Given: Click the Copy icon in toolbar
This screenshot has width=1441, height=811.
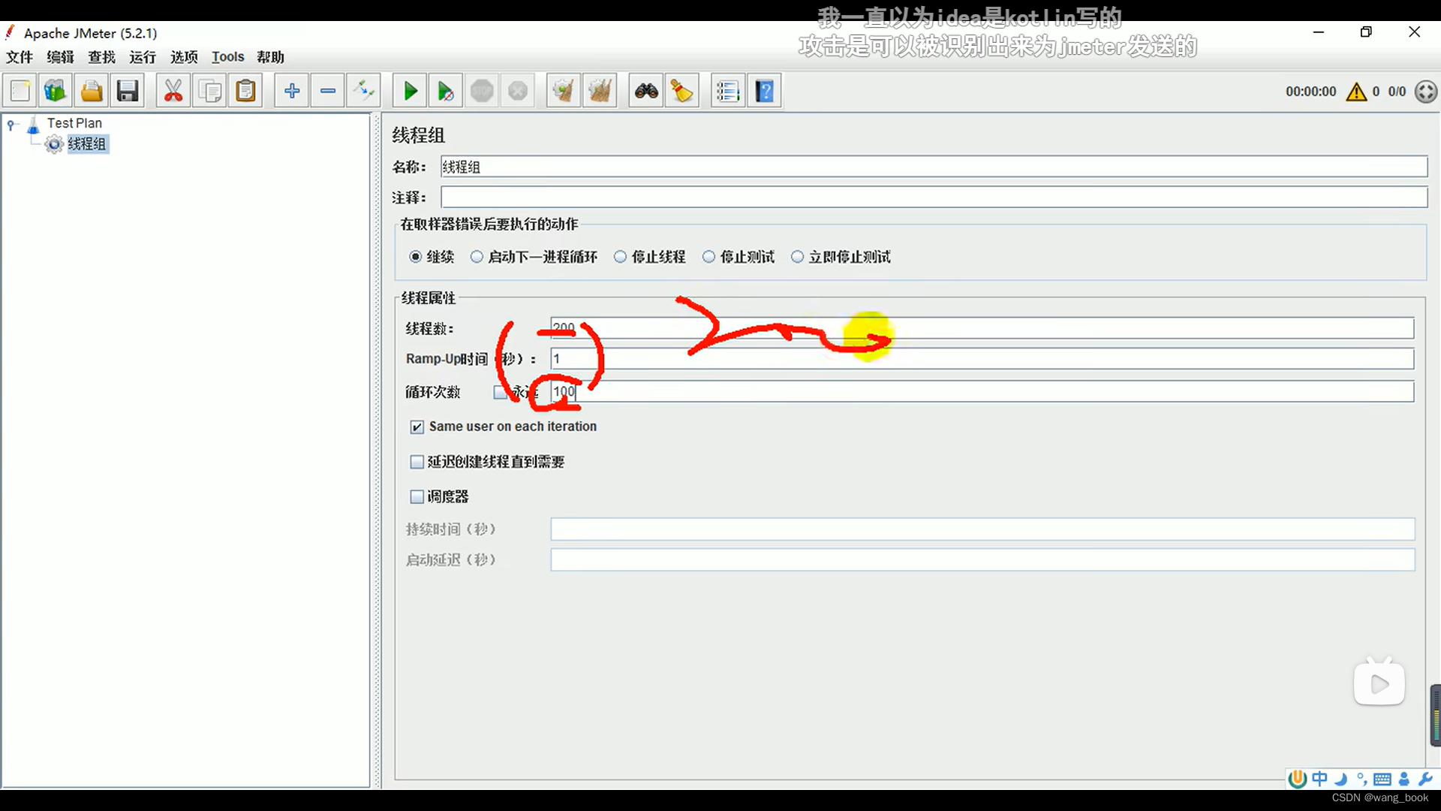Looking at the screenshot, I should (x=210, y=92).
